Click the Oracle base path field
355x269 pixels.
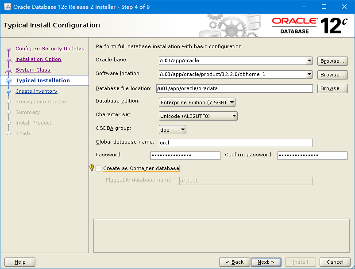[232, 61]
